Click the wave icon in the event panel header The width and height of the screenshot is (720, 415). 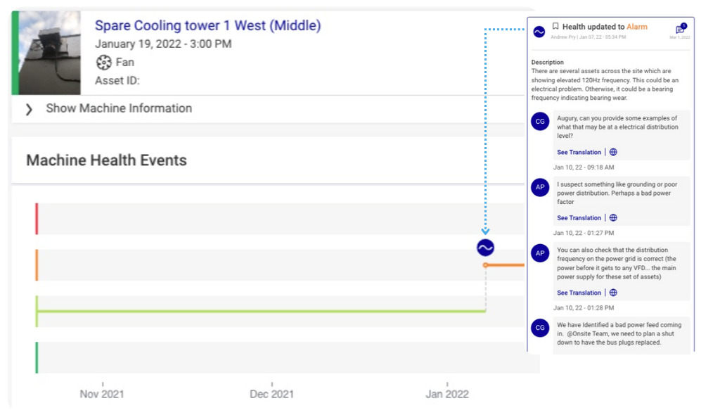pyautogui.click(x=539, y=32)
